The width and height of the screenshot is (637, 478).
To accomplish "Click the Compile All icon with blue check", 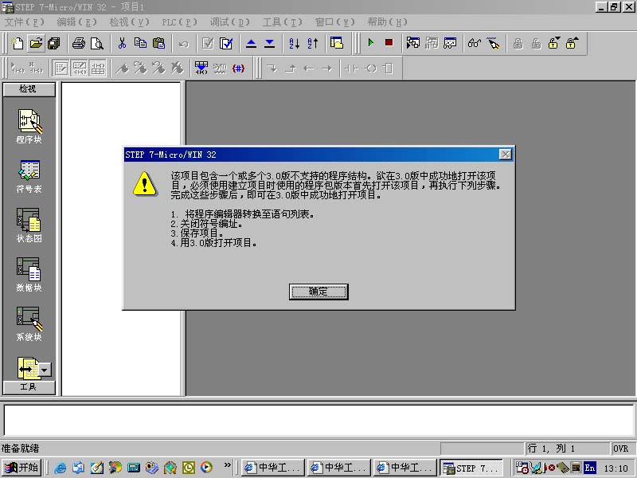I will pyautogui.click(x=226, y=43).
